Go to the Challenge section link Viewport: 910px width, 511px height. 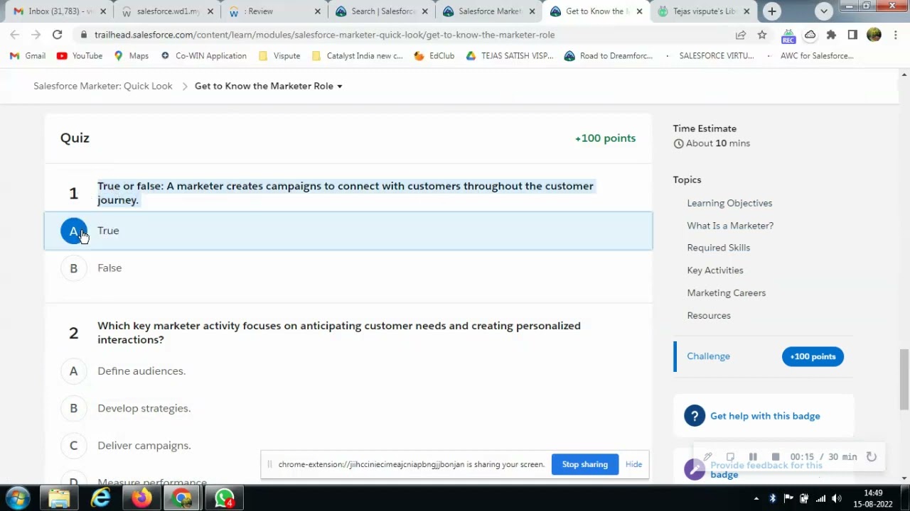[708, 356]
